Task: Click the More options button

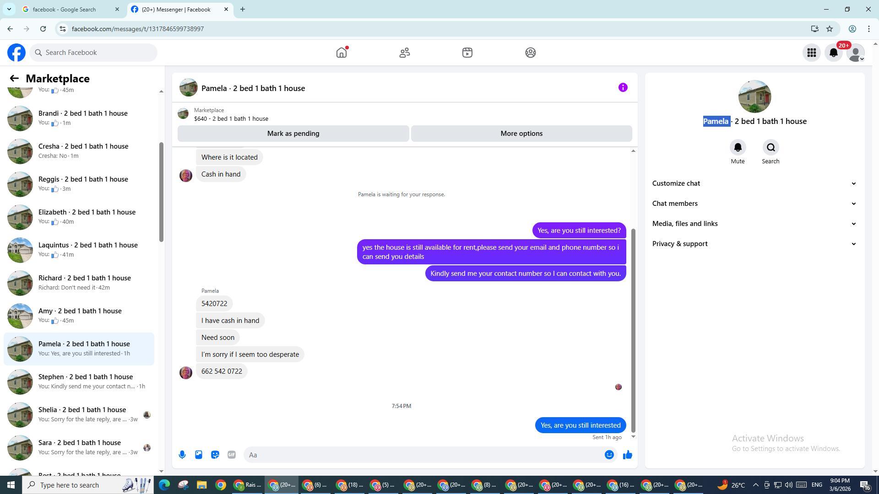Action: pos(521,134)
